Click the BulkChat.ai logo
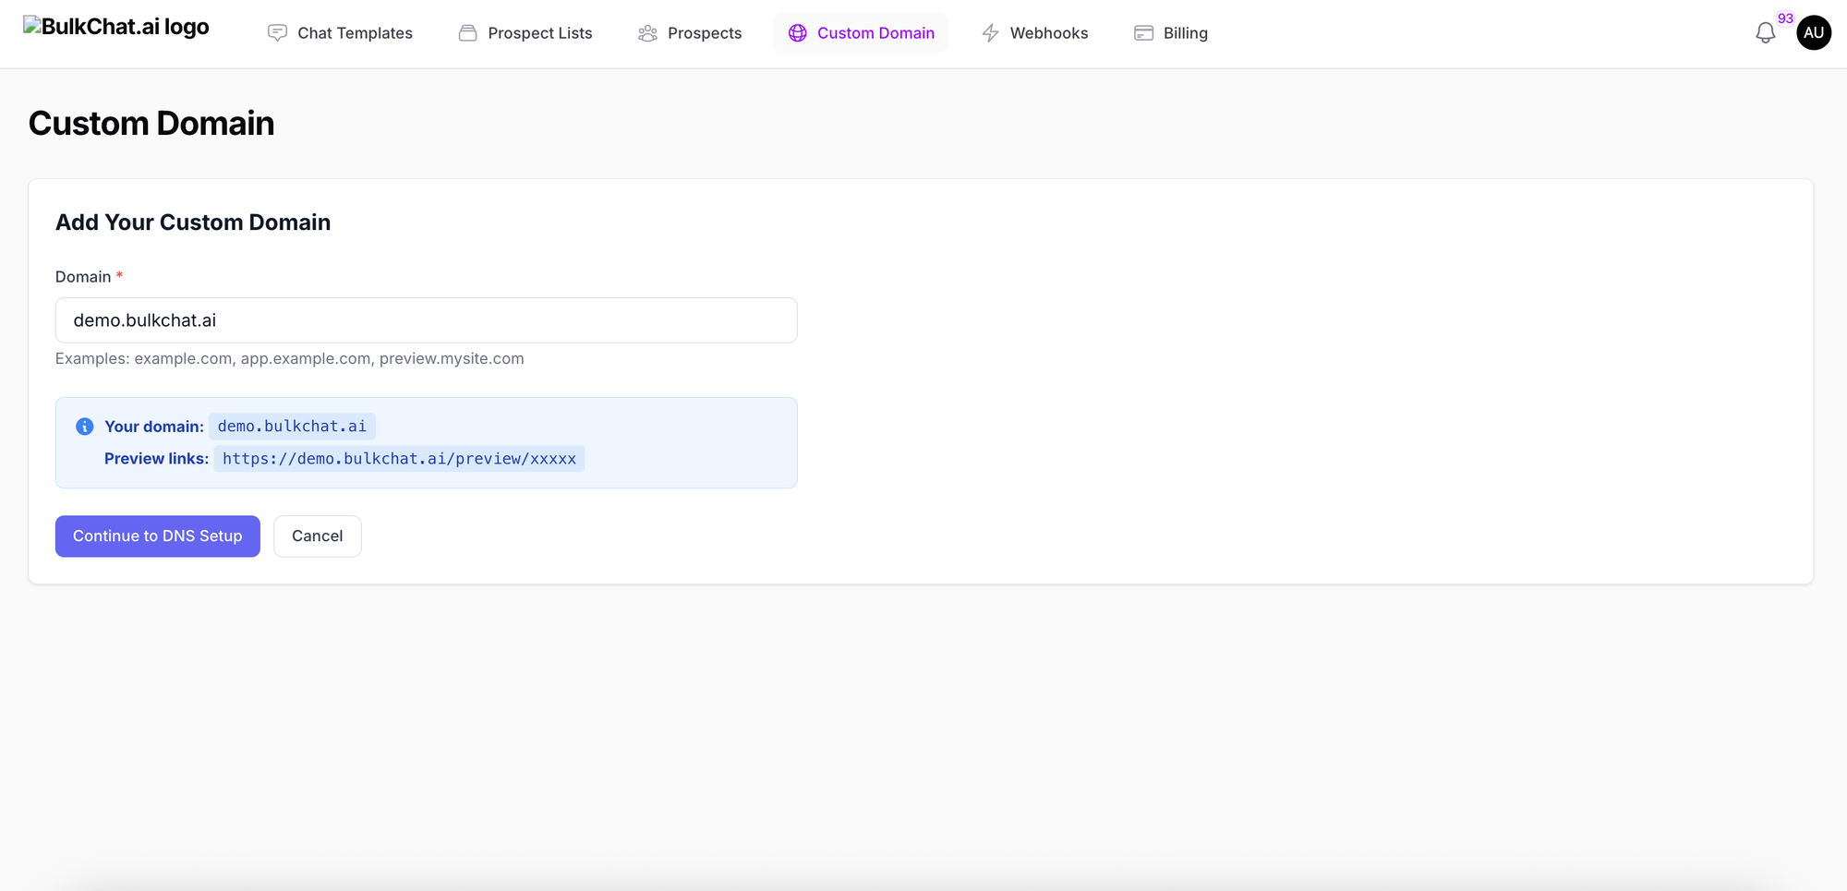This screenshot has width=1847, height=891. (x=116, y=28)
